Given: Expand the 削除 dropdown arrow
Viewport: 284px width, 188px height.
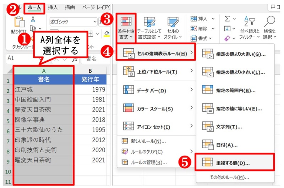Looking at the screenshot, I should click(213, 29).
